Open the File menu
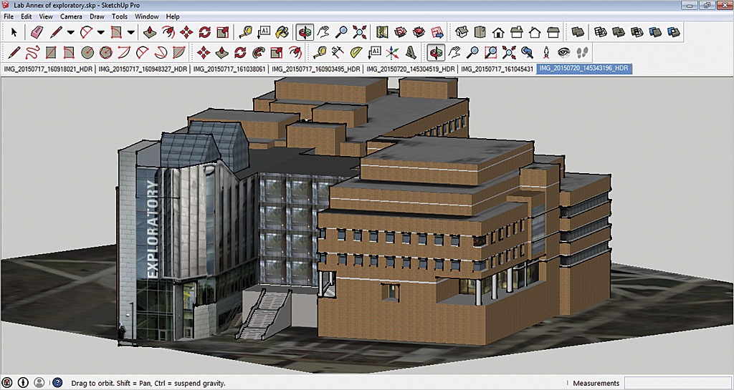Image resolution: width=734 pixels, height=390 pixels. [9, 16]
